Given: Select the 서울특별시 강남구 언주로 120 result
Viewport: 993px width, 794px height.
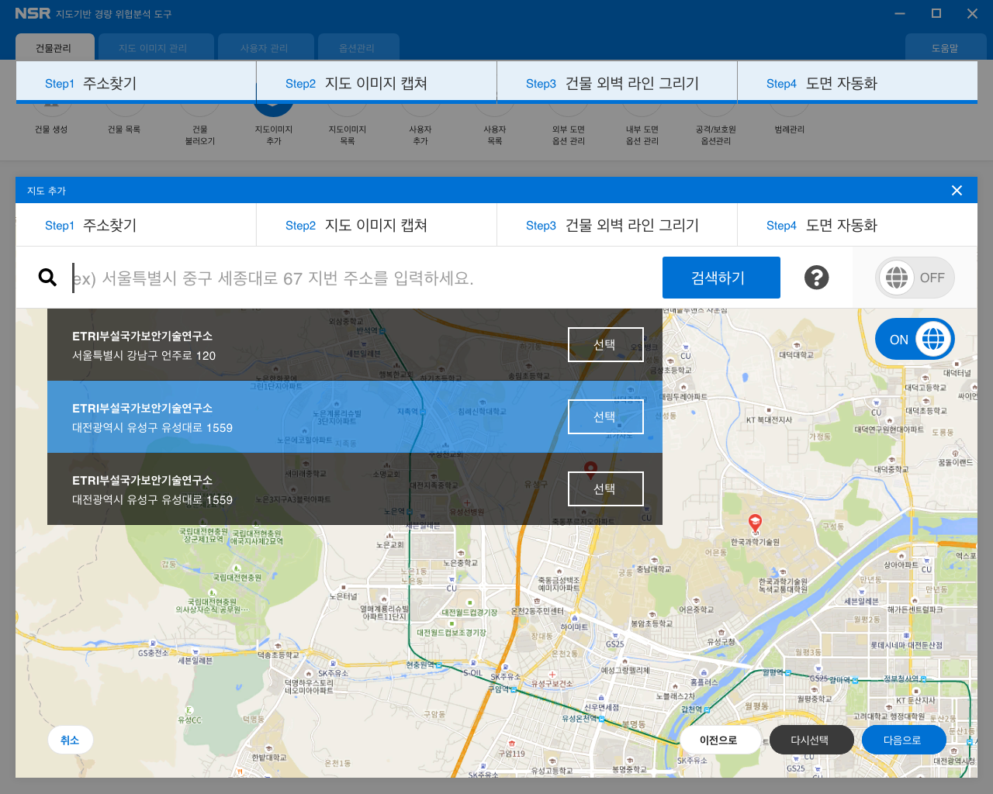Looking at the screenshot, I should tap(605, 345).
